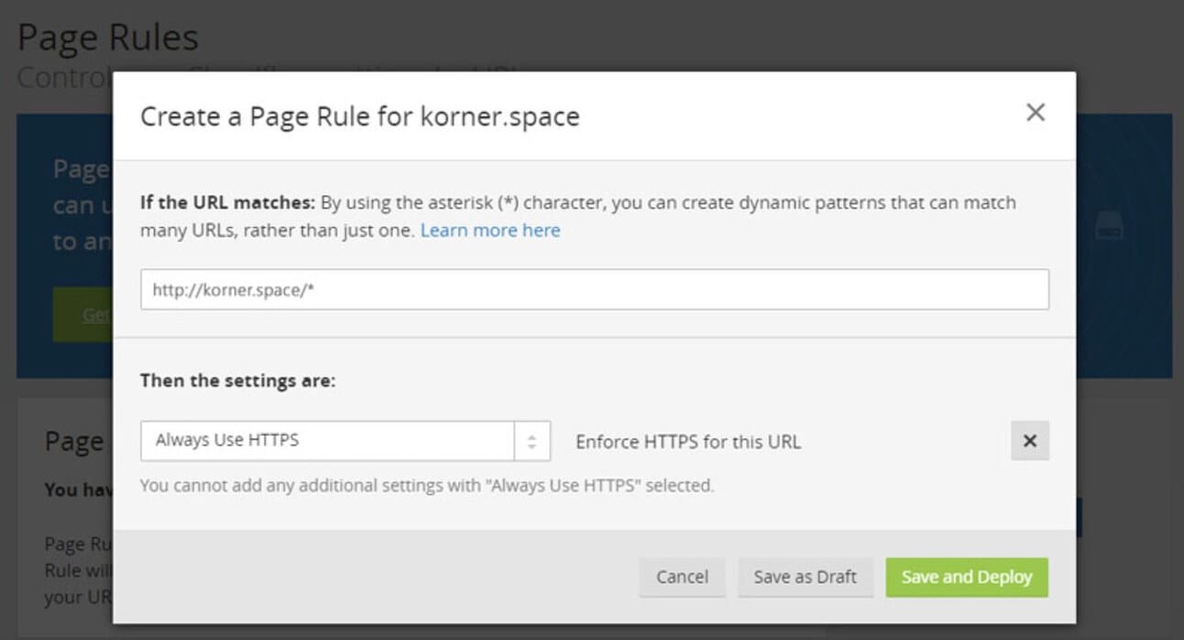Viewport: 1184px width, 640px height.
Task: Remove the Always Use HTTPS setting row
Action: 1029,440
